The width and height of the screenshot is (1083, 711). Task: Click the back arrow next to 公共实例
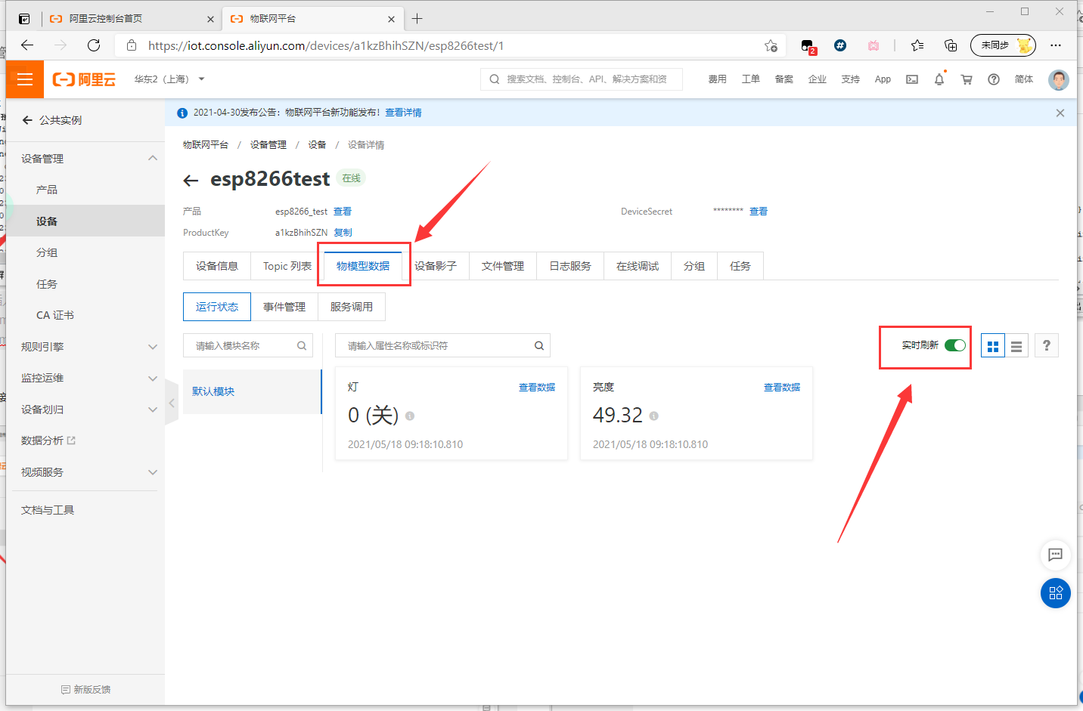pos(27,120)
